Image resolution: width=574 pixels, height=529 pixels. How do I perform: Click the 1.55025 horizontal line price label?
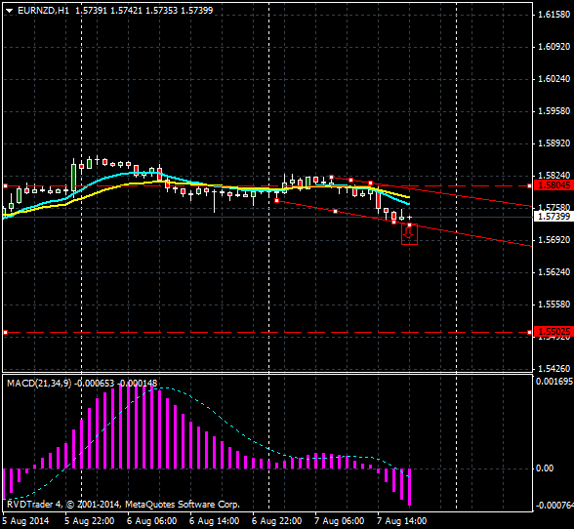[x=553, y=332]
